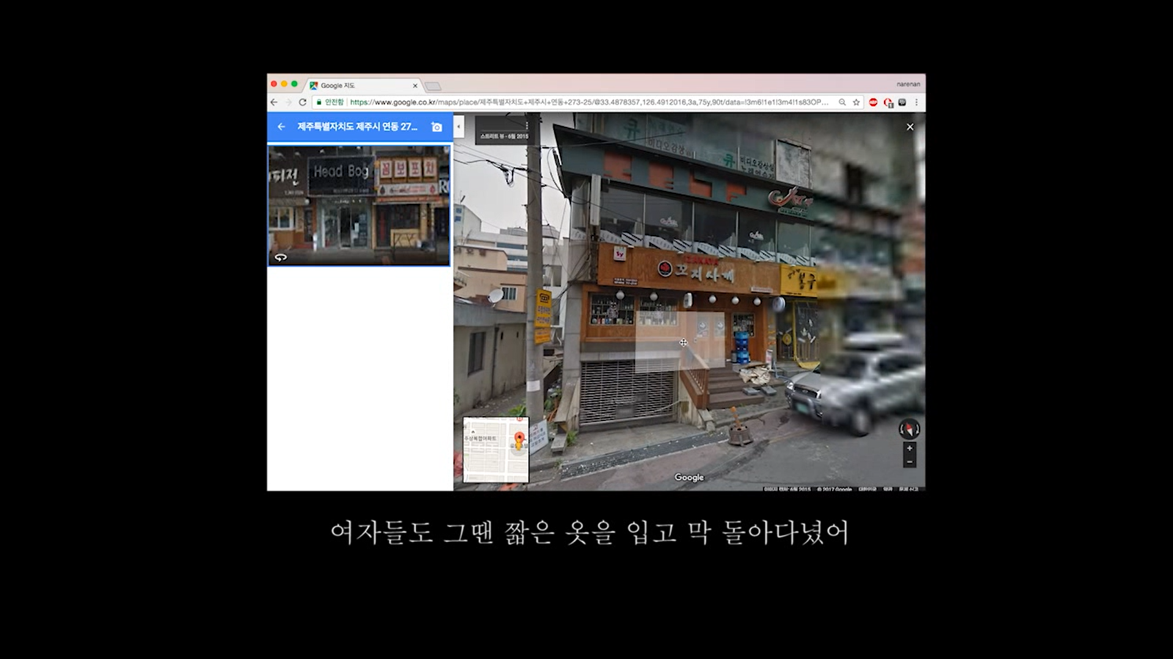Screen dimensions: 1173x659
Task: Collapse the side panel with arrow
Action: pyautogui.click(x=459, y=127)
